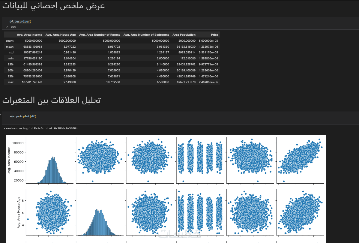Click the std income value 10657.991214
359x243 pixels.
click(x=33, y=52)
